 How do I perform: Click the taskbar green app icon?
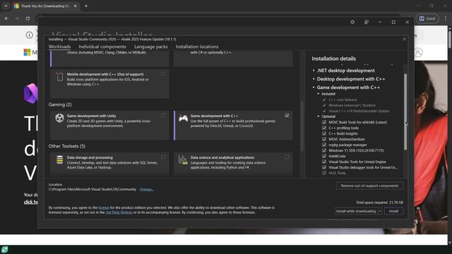pyautogui.click(x=4, y=249)
